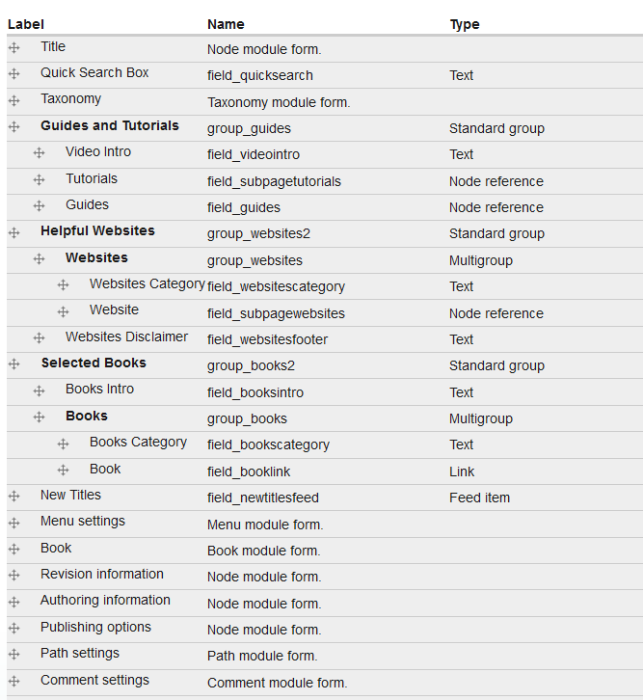Select the group_websites name cell
Image resolution: width=643 pixels, height=700 pixels.
point(255,260)
